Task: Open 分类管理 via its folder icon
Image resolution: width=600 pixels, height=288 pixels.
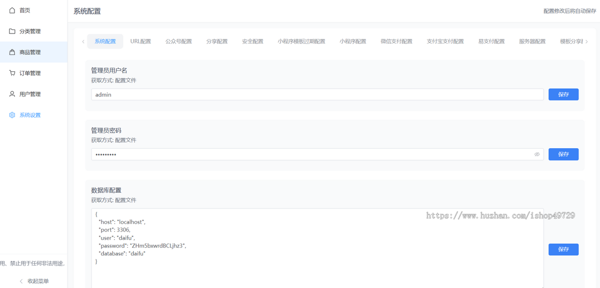Action: [12, 31]
